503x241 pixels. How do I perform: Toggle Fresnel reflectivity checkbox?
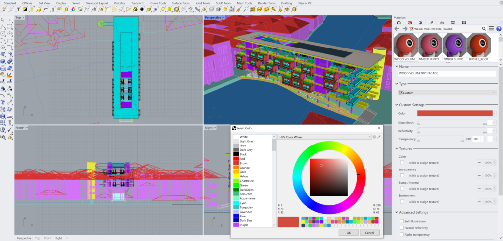pos(402,228)
